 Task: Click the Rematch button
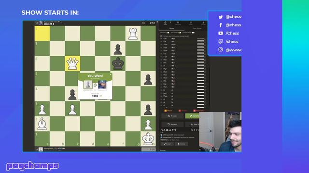coord(172,124)
